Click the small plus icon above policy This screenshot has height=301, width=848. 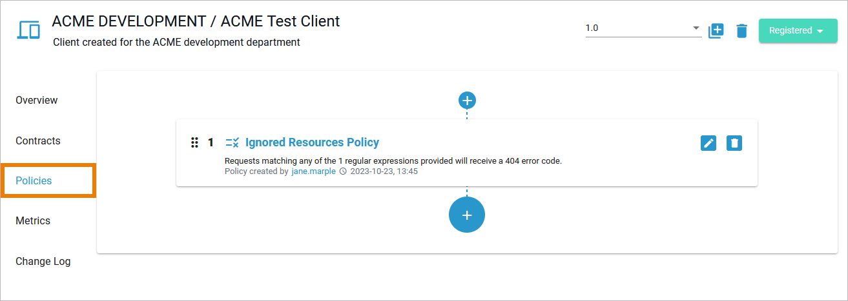point(467,100)
